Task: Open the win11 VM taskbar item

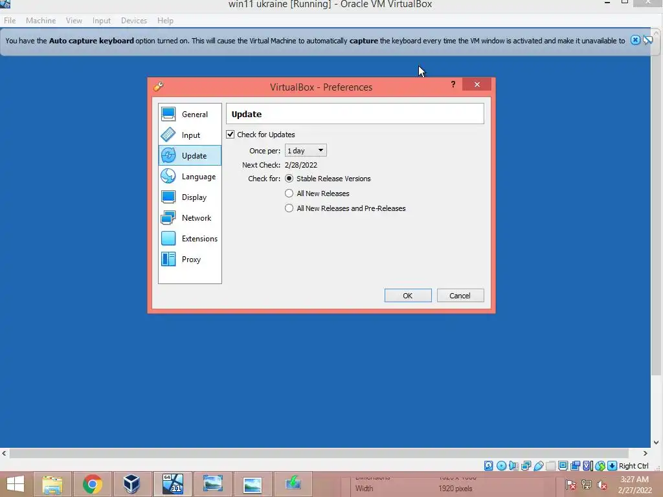Action: [x=172, y=484]
